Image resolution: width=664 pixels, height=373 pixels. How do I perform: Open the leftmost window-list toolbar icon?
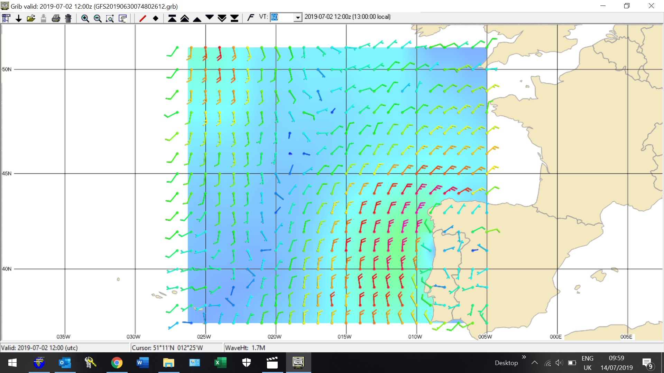click(6, 18)
